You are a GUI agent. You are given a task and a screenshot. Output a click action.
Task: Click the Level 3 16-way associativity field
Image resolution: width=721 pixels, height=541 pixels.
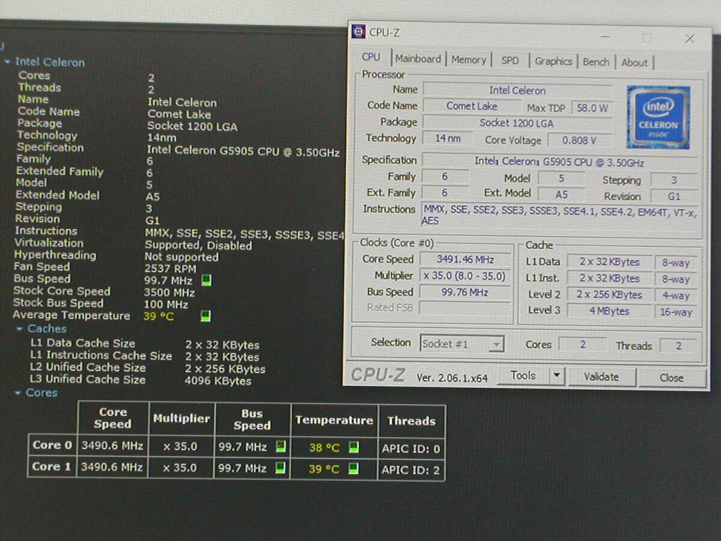(x=676, y=312)
